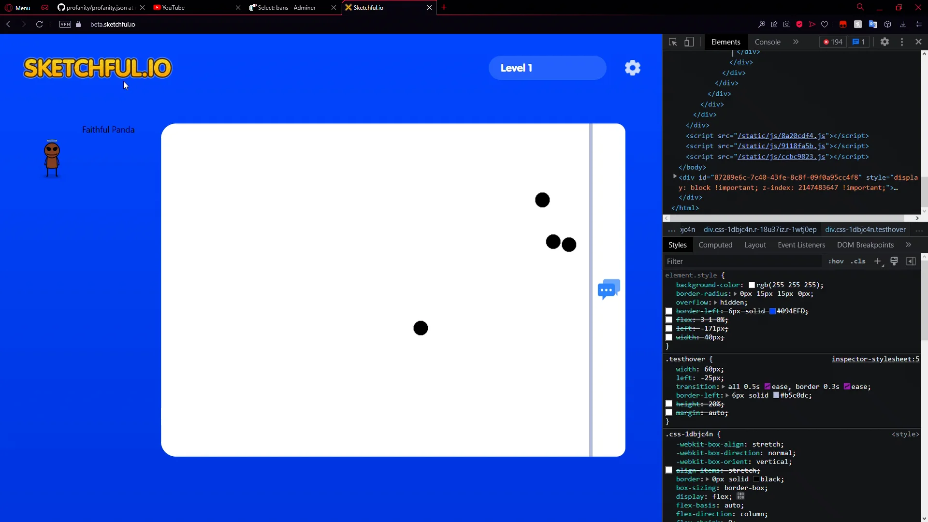Open the 9118fa5b.js script link
The image size is (928, 522).
pos(782,146)
